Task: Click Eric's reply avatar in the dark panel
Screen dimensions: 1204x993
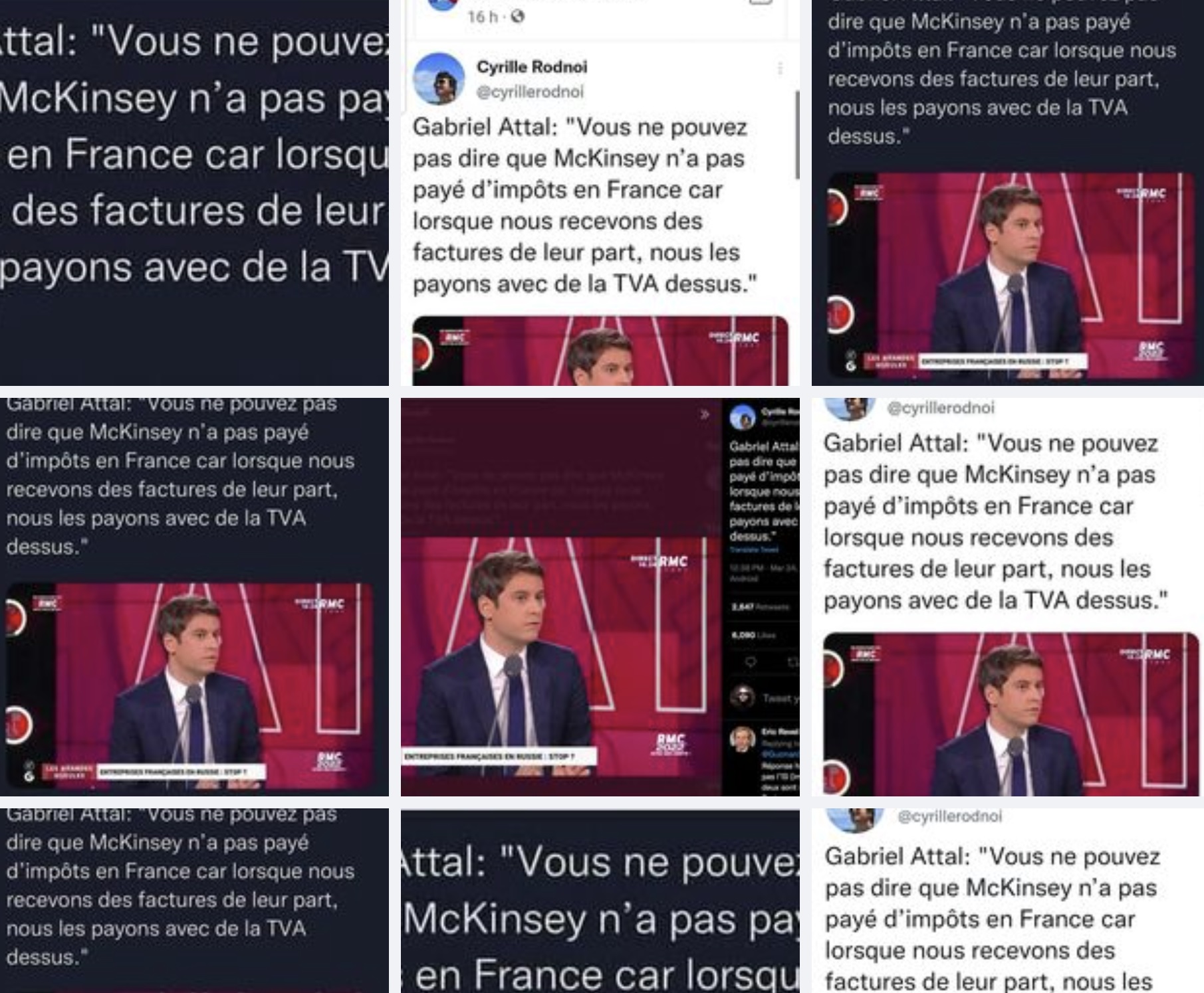Action: pos(742,739)
